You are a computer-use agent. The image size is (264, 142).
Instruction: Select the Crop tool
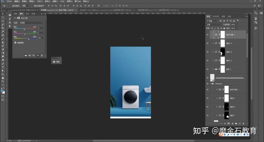(x=3, y=28)
